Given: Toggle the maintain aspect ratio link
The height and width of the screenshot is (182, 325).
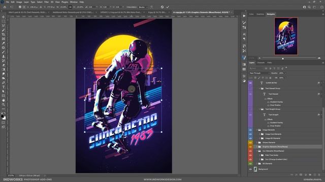Looking at the screenshot, I should (70, 7).
